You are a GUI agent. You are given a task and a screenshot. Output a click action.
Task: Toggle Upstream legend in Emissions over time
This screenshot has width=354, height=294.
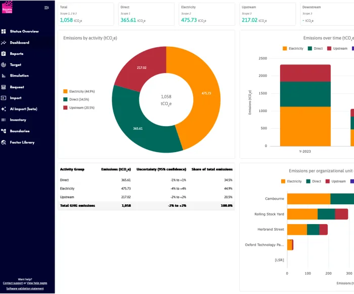337,49
